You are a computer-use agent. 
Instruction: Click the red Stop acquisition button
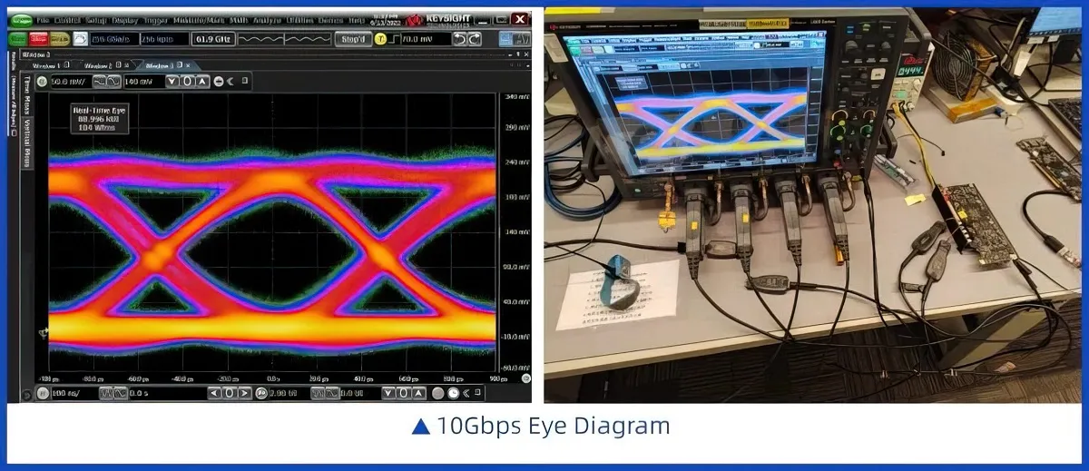(x=38, y=39)
